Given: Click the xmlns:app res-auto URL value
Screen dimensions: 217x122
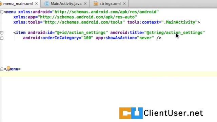Looking at the screenshot, I should click(x=87, y=17).
